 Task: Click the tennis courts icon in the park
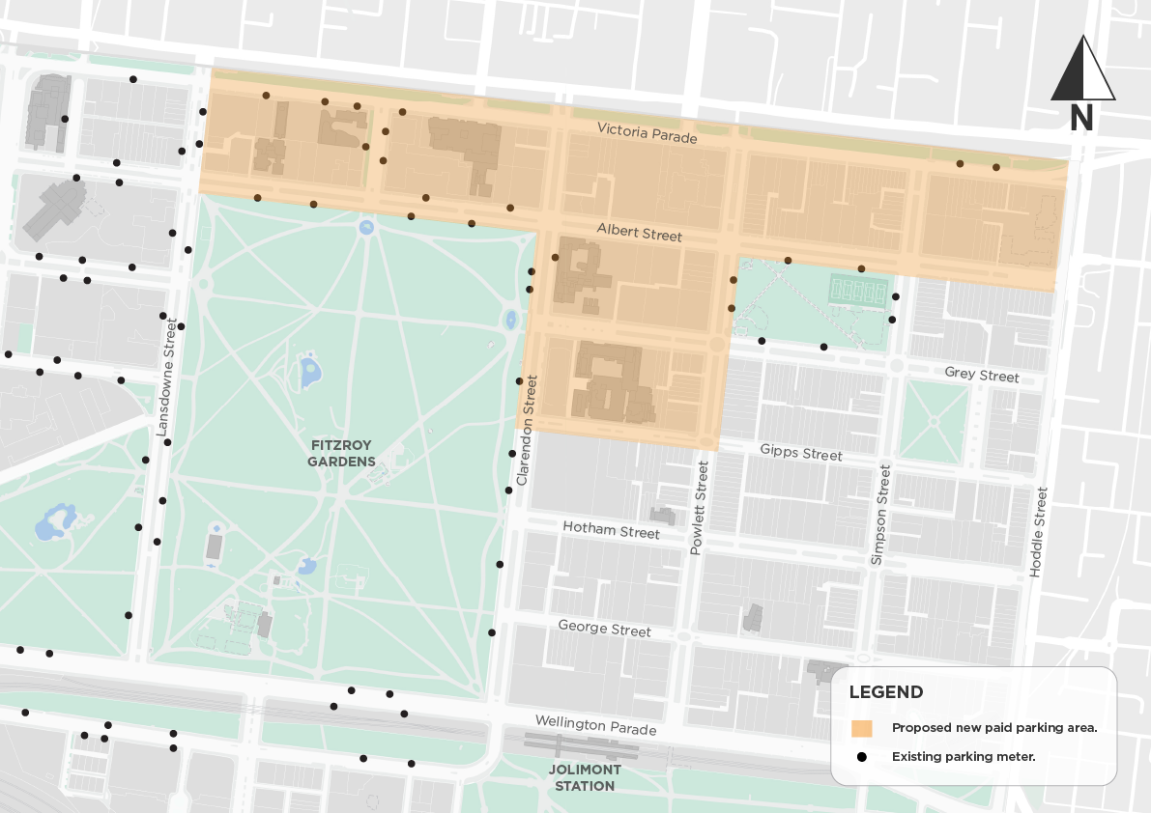(858, 291)
